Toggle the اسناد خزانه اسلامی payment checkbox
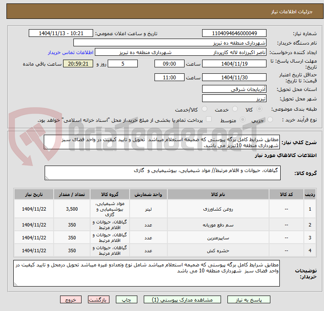Image resolution: width=324 pixels, height=311 pixels. [209, 119]
